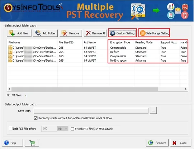
Task: Select the PST file icon in the Deflate row
Action: [x=10, y=52]
